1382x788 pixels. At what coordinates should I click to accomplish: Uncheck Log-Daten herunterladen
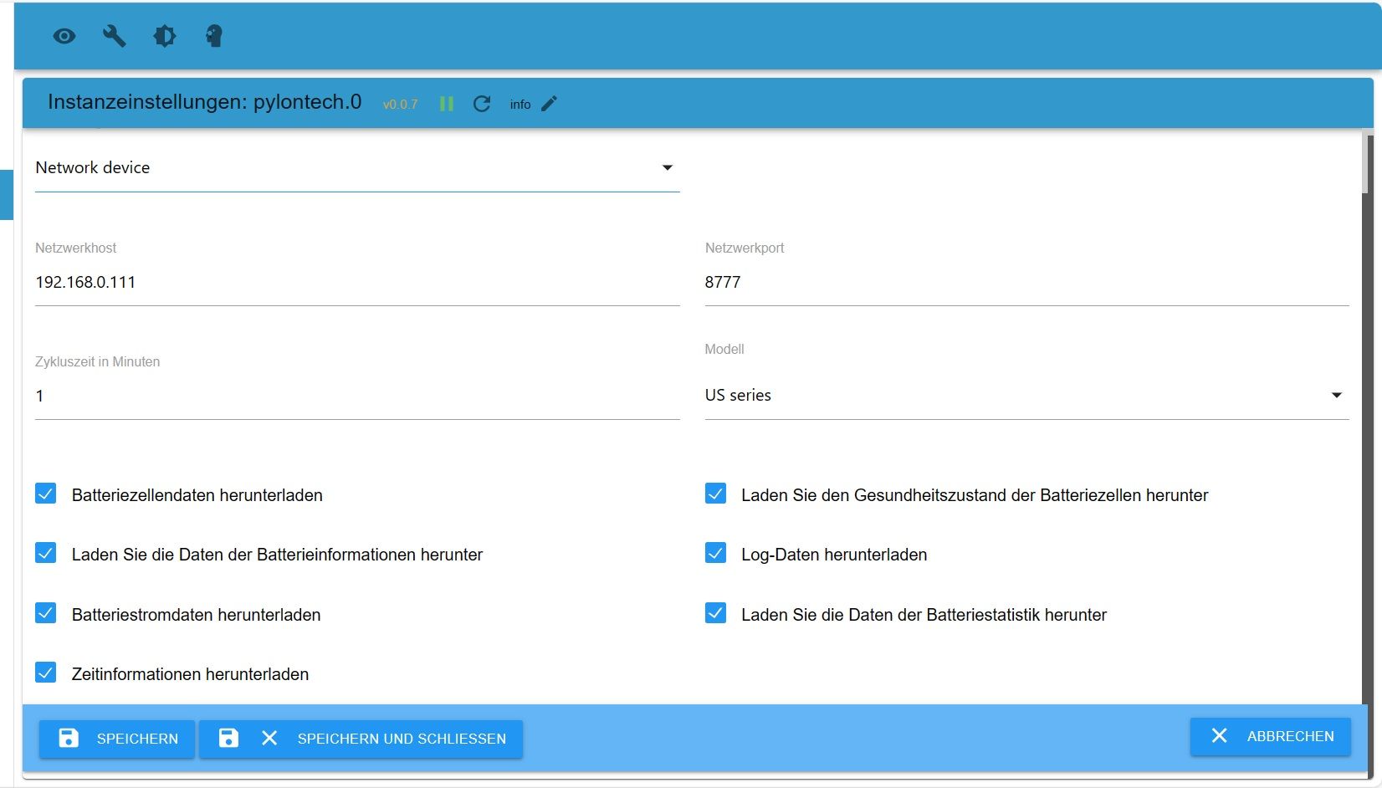(715, 553)
